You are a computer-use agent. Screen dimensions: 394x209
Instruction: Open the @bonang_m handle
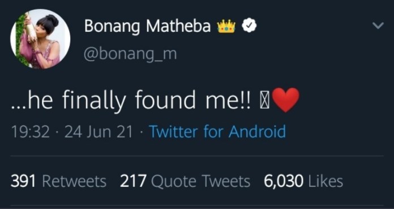(x=130, y=54)
